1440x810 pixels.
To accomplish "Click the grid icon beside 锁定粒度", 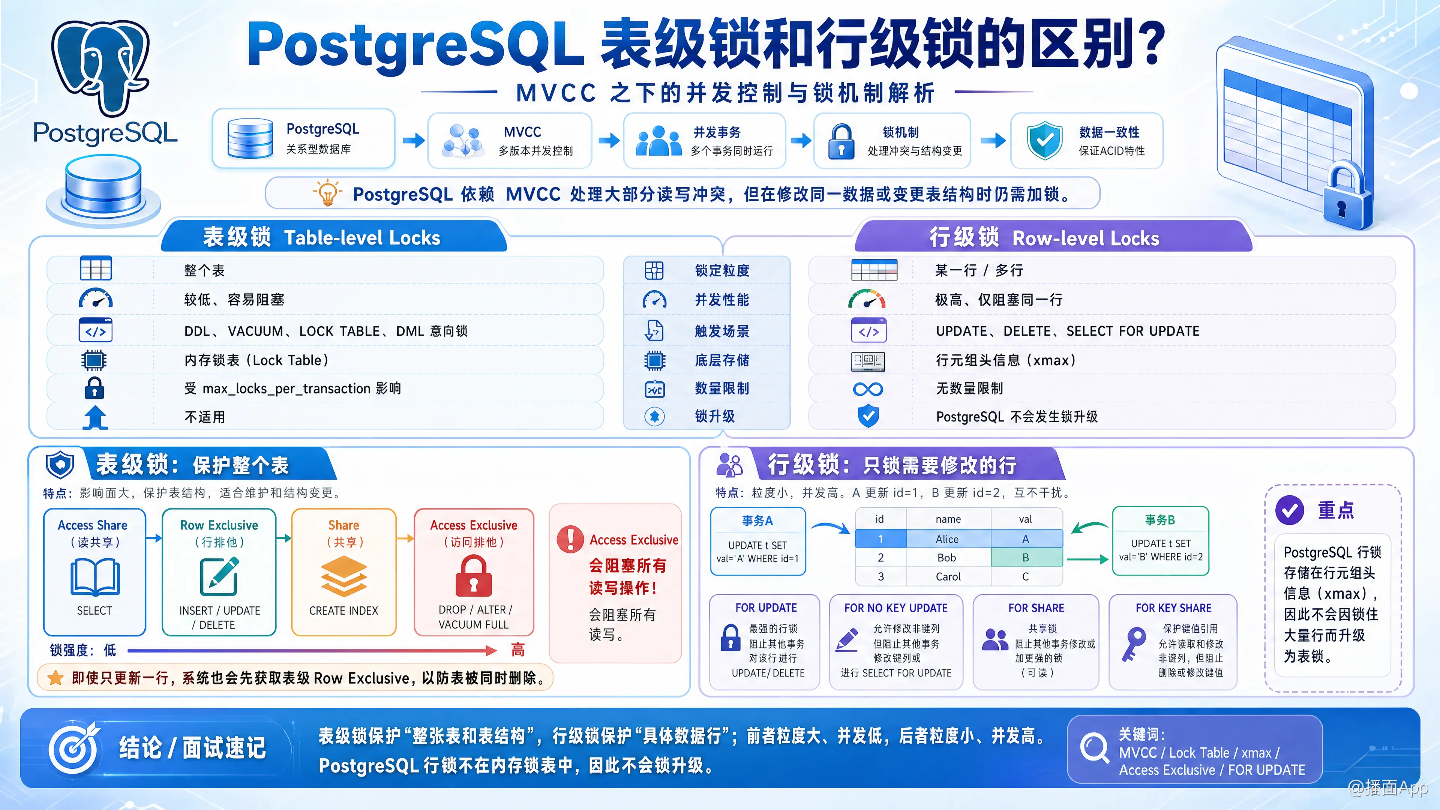I will [x=654, y=270].
